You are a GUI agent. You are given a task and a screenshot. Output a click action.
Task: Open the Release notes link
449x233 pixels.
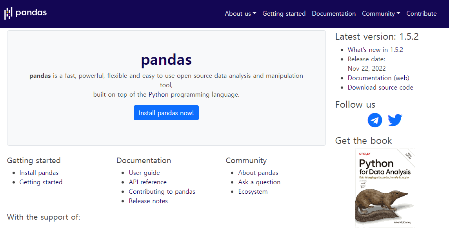[x=148, y=201]
